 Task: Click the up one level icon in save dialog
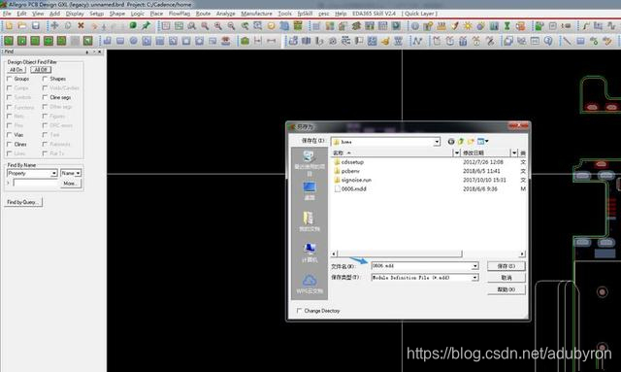461,142
